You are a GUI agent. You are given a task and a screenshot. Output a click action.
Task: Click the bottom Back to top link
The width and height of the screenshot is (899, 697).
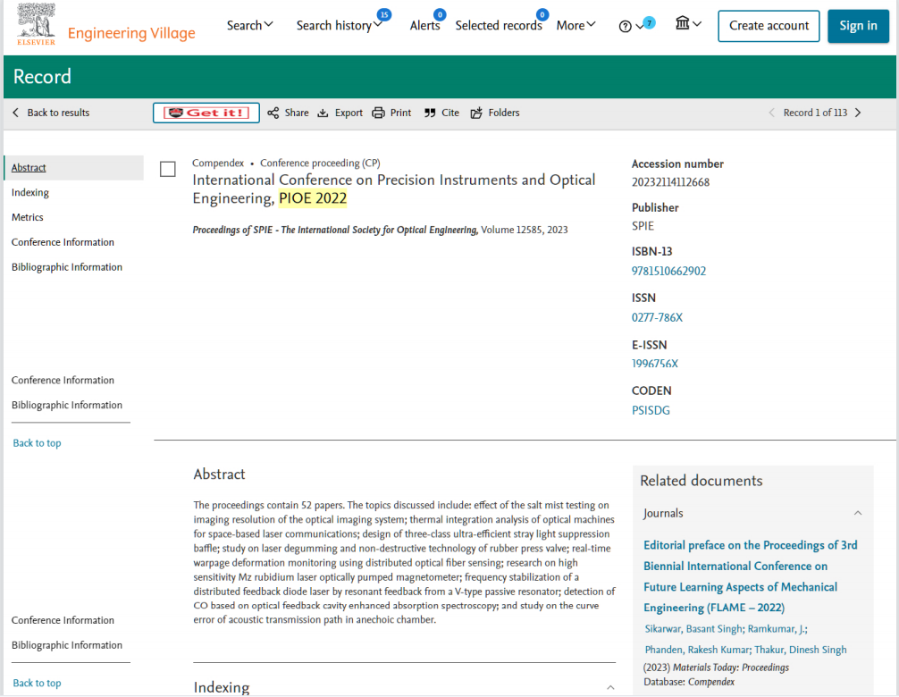[37, 684]
